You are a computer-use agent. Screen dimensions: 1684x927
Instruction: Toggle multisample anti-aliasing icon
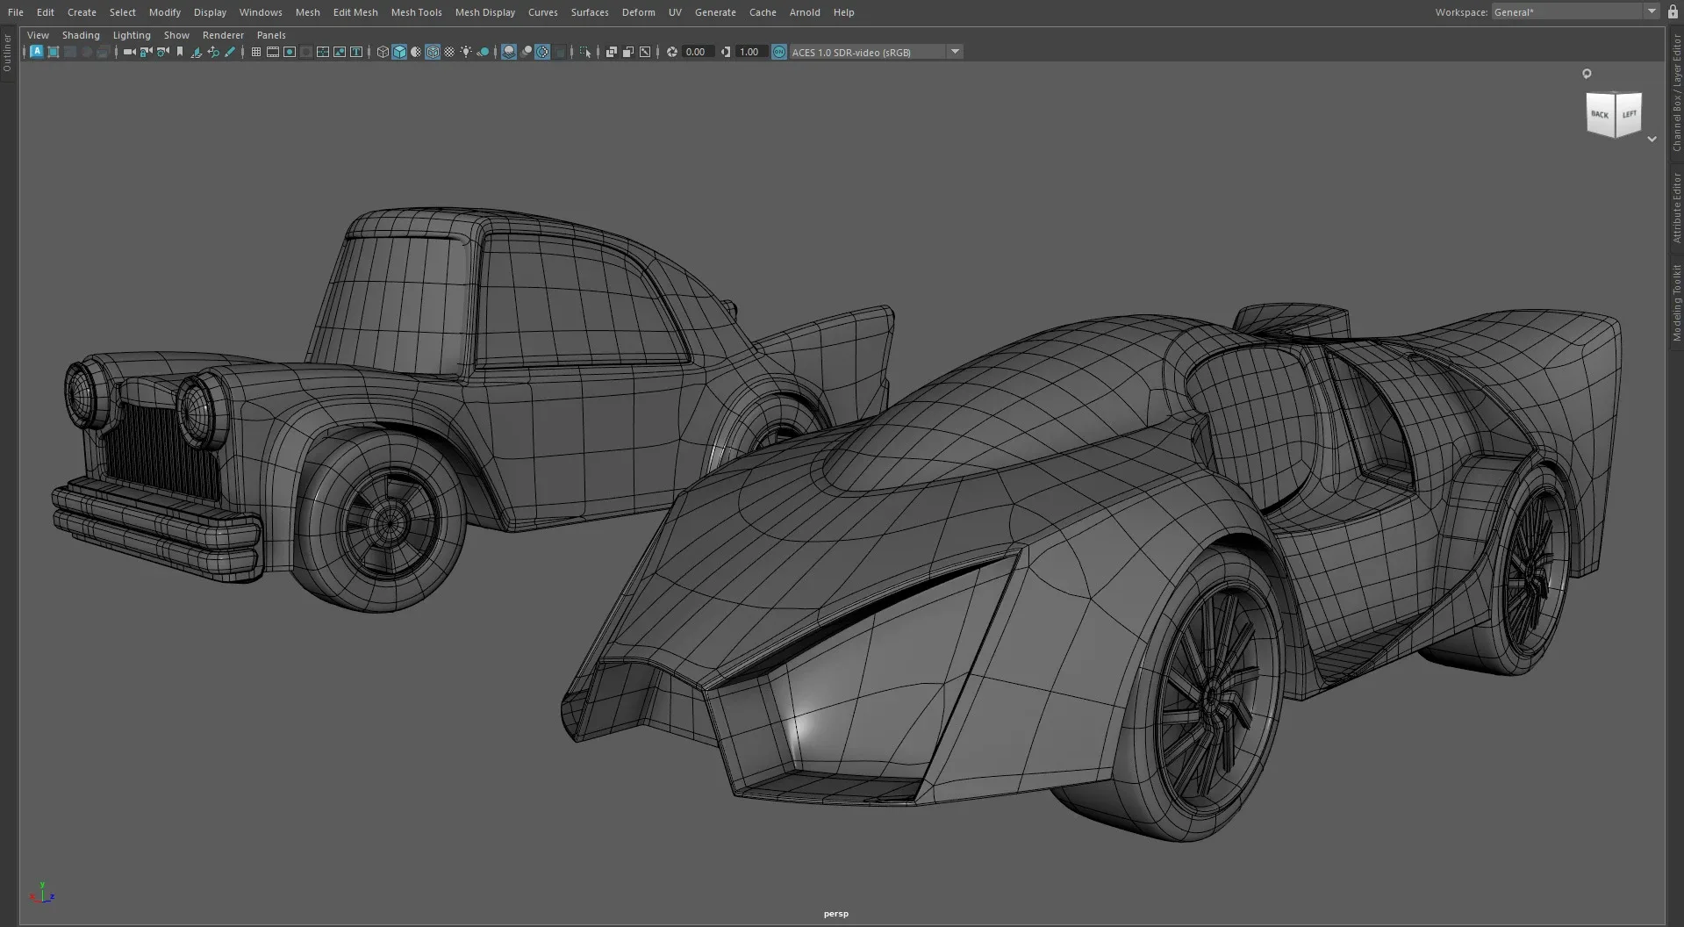(543, 52)
